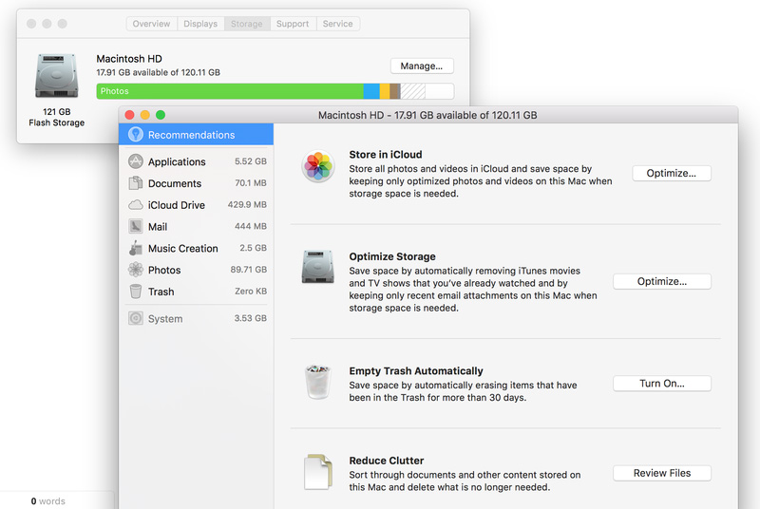Click the Macintosh HD drive icon
The image size is (760, 509).
click(56, 75)
